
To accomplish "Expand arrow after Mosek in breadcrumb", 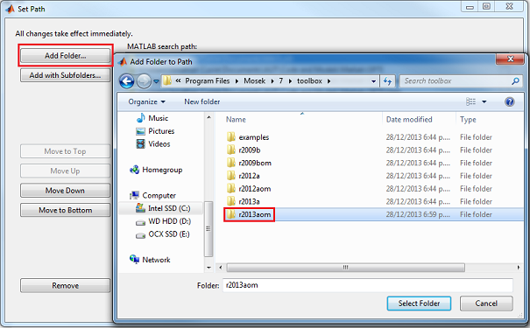I will (x=272, y=81).
